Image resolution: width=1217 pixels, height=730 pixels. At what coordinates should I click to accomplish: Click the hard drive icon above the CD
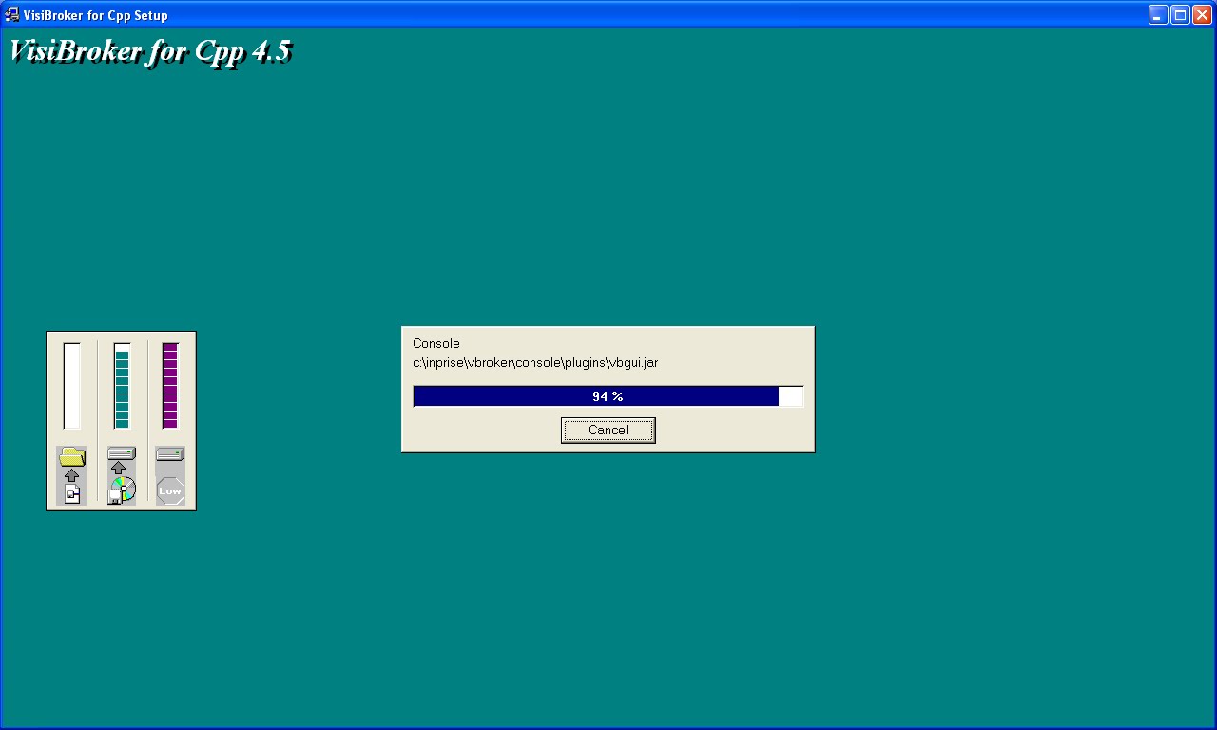[122, 453]
